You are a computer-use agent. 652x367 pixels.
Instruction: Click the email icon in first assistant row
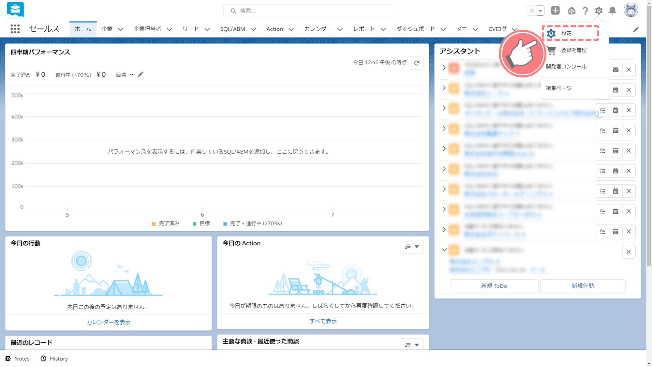(x=615, y=70)
